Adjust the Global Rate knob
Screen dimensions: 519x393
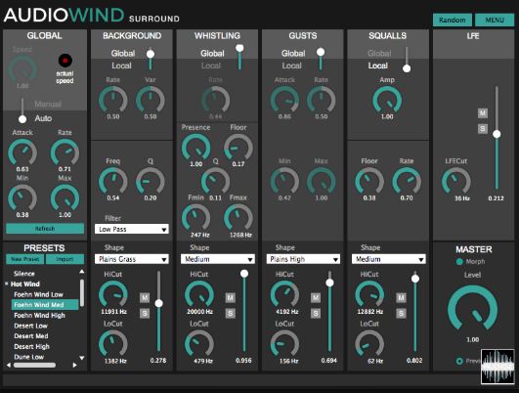point(65,153)
